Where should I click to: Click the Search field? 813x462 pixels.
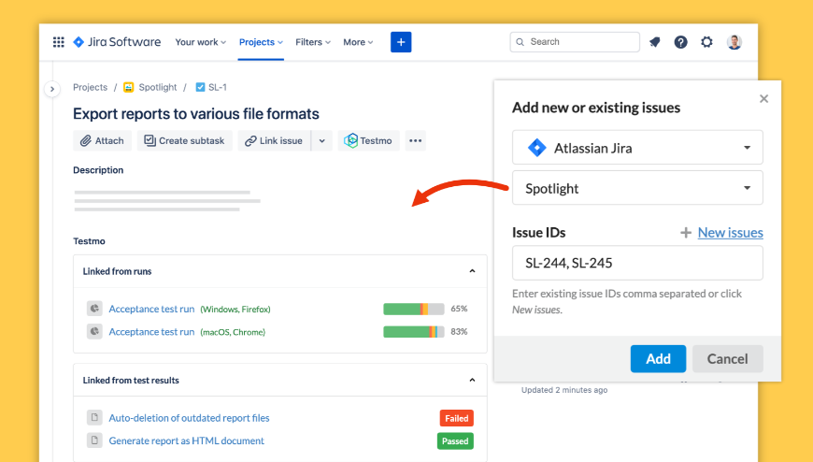tap(575, 42)
